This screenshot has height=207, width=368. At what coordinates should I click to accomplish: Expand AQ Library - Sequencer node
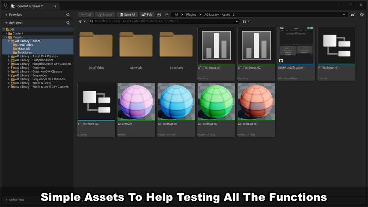(x=9, y=75)
